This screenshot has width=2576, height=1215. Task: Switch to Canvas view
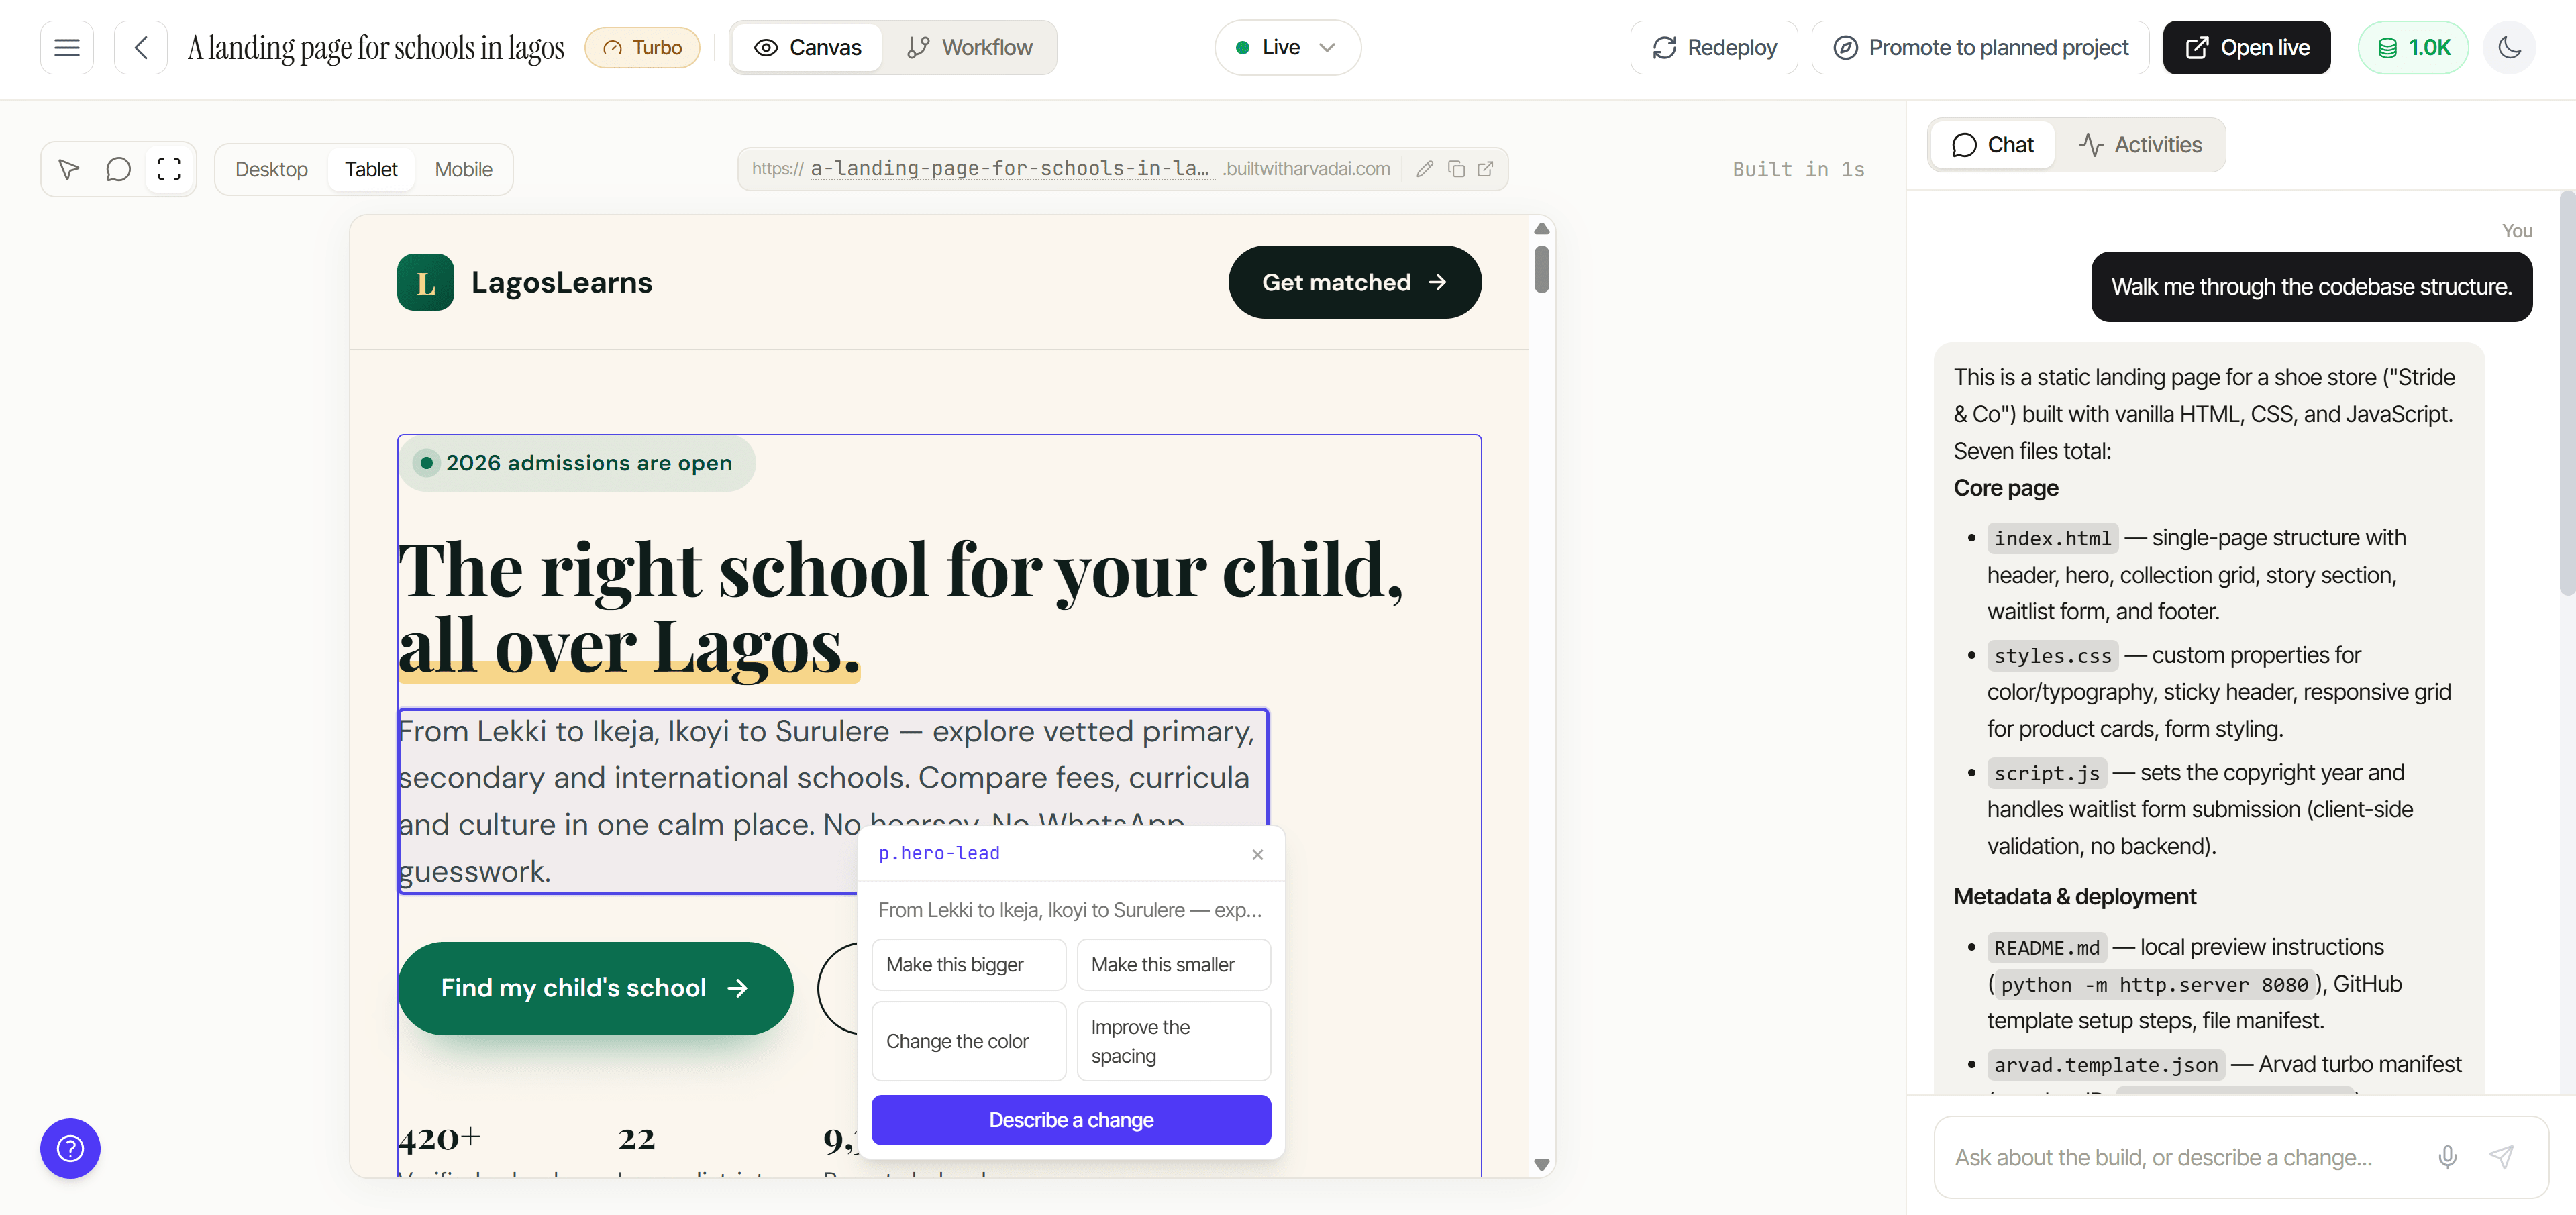[808, 47]
